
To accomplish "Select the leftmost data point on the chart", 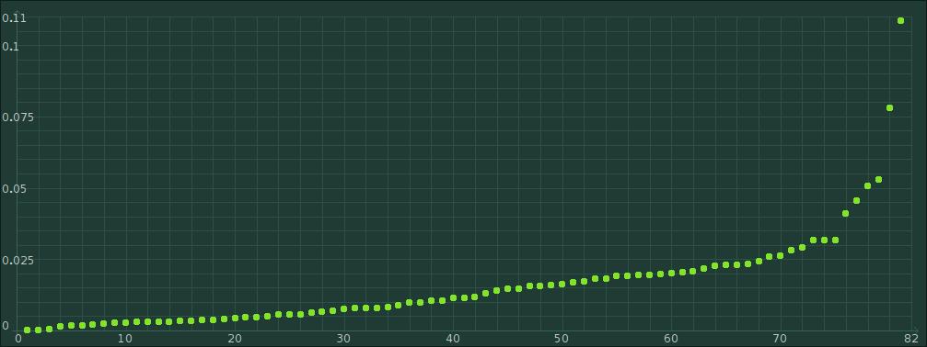I will [28, 330].
